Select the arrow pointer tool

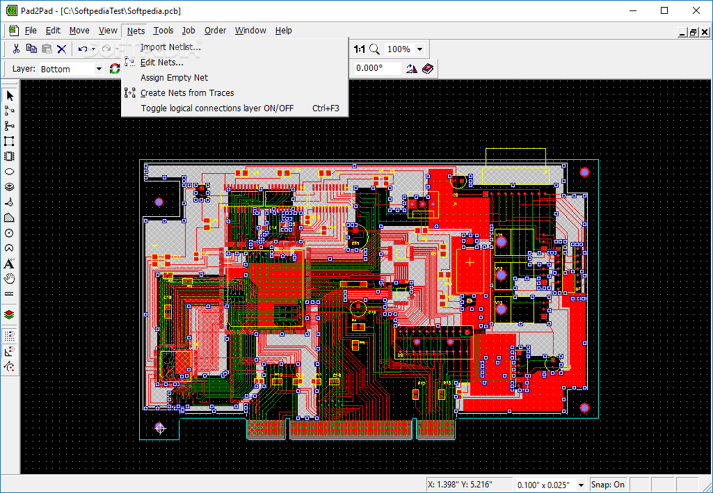10,95
